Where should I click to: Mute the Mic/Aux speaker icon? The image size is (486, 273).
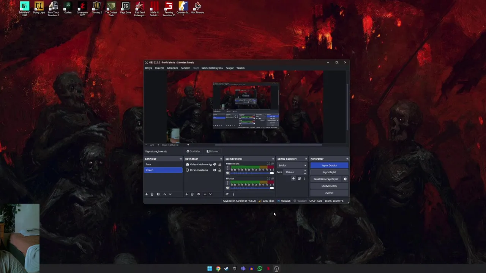tap(228, 188)
